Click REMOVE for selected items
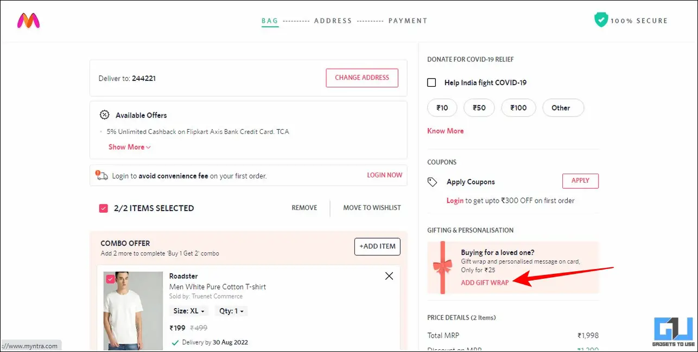 (304, 208)
